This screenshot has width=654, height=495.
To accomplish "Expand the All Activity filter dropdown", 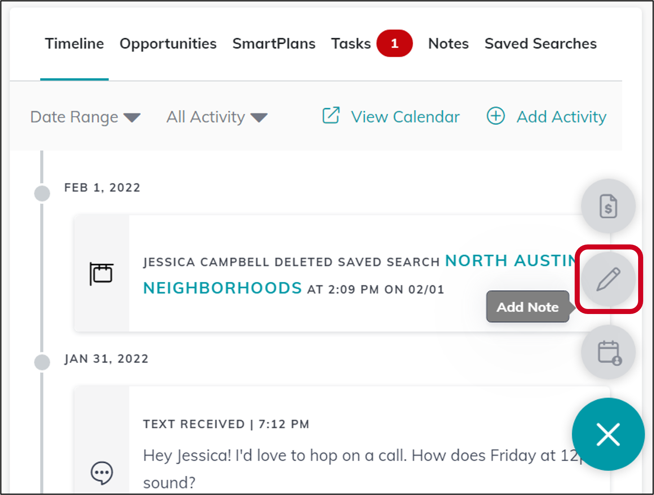I will (217, 117).
